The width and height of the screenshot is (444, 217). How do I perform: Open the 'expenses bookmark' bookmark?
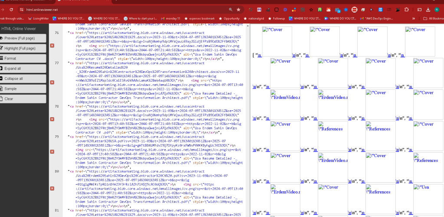coord(199,18)
